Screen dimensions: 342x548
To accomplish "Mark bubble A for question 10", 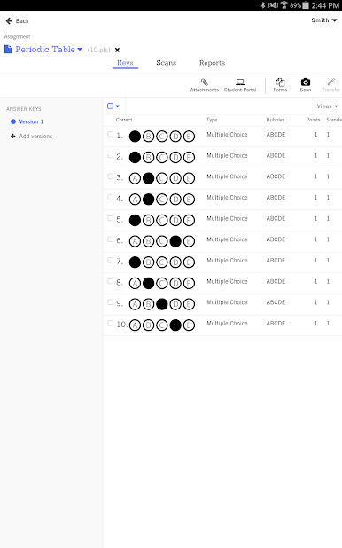I will point(135,325).
